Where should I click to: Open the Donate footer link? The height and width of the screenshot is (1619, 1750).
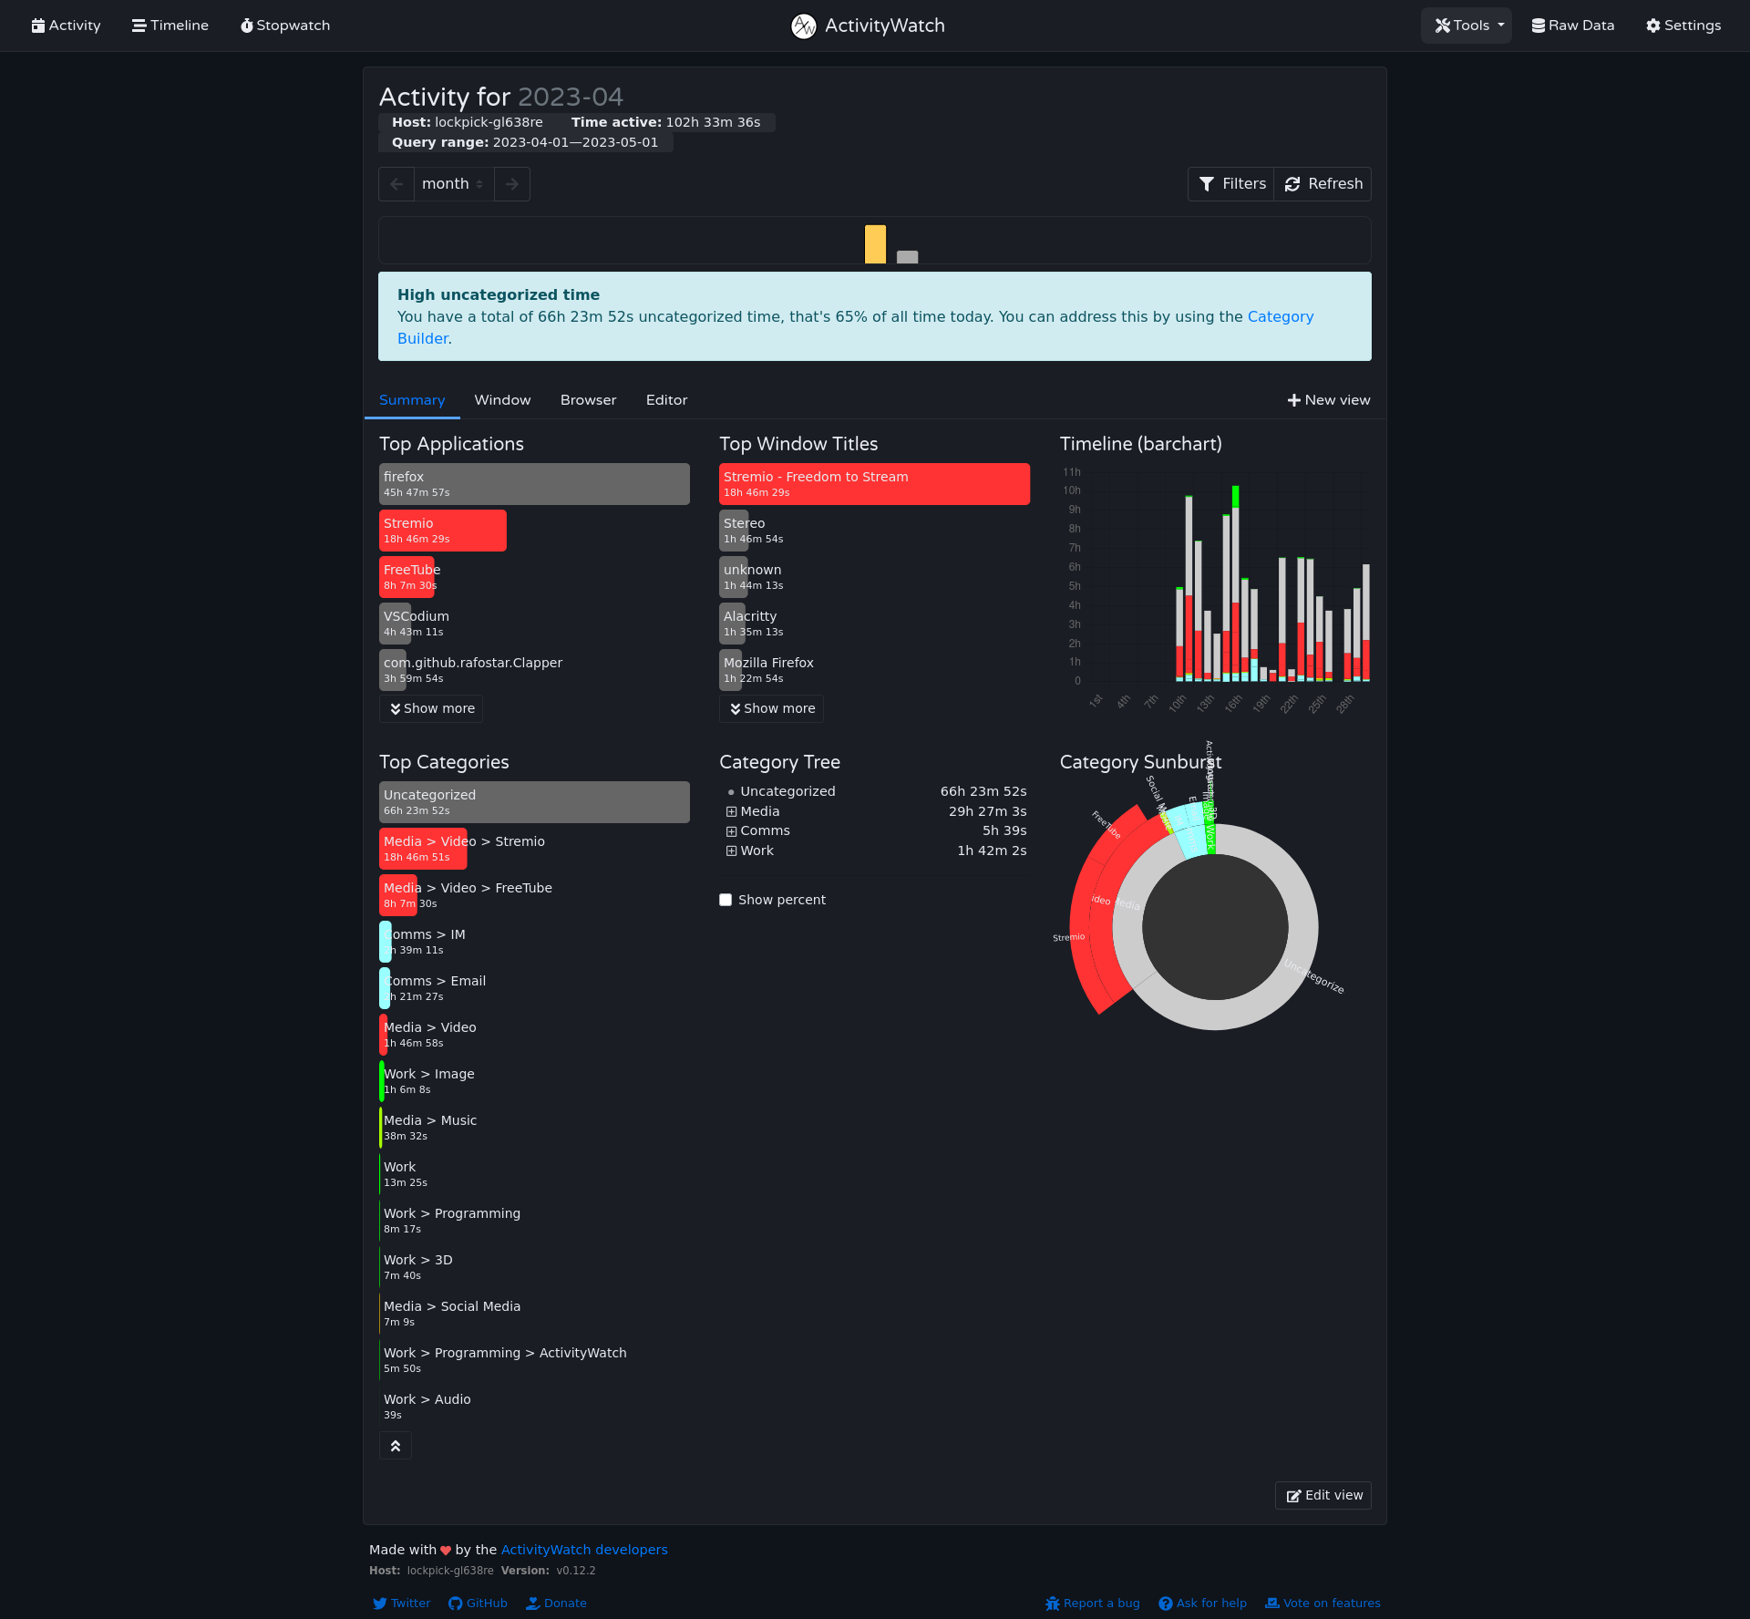(556, 1604)
